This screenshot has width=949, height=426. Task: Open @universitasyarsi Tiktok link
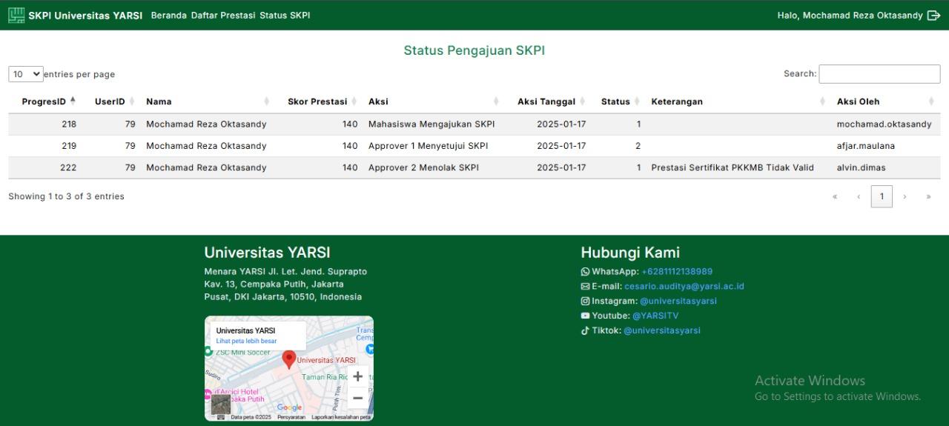[662, 330]
